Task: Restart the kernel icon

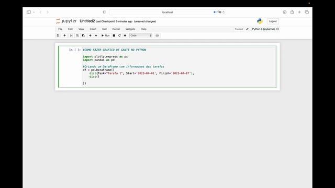Action: click(119, 36)
